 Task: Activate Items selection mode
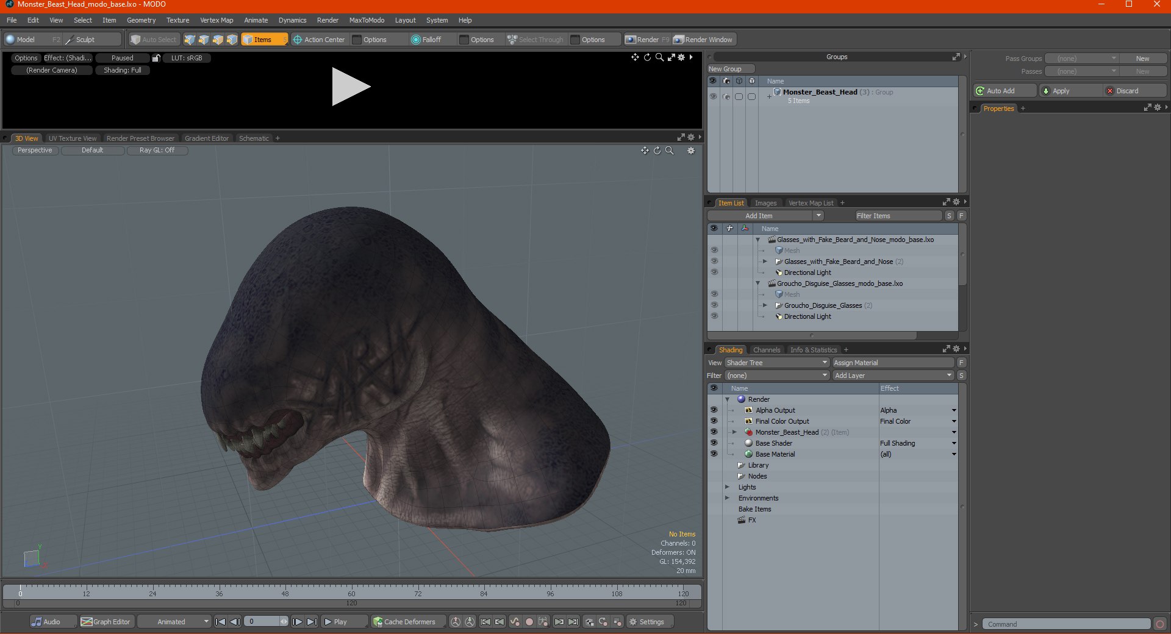pyautogui.click(x=264, y=40)
